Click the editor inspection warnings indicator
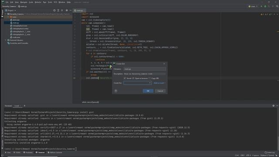This screenshot has width=279, height=157. tap(266, 14)
